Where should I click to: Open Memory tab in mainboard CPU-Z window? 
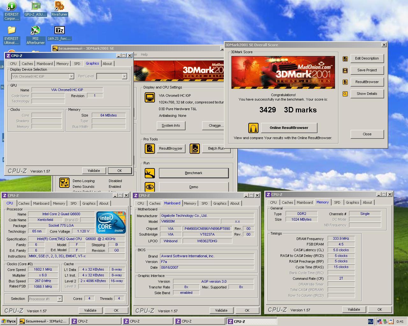tap(190, 203)
